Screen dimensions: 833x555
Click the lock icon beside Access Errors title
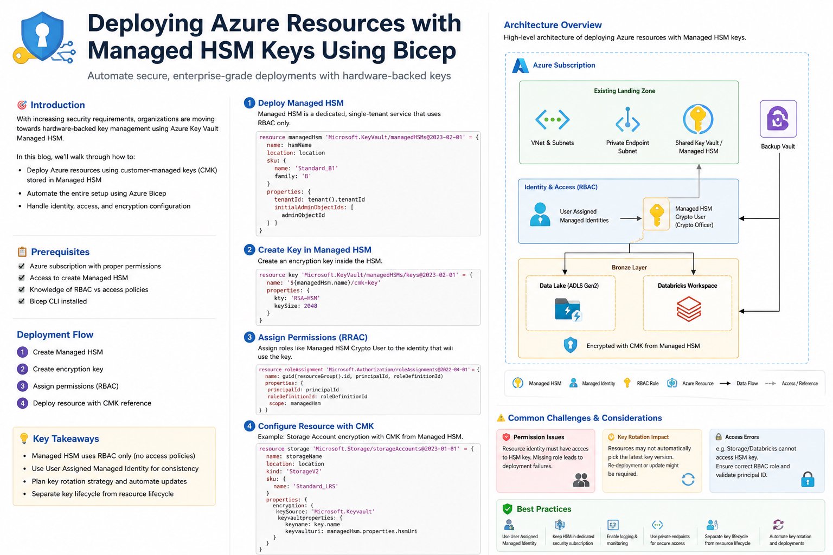point(719,437)
